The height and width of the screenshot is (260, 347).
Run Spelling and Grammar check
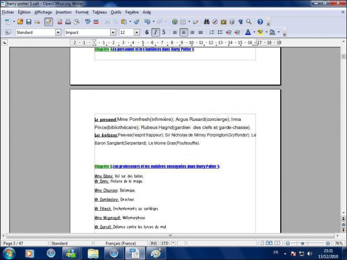[x=88, y=22]
